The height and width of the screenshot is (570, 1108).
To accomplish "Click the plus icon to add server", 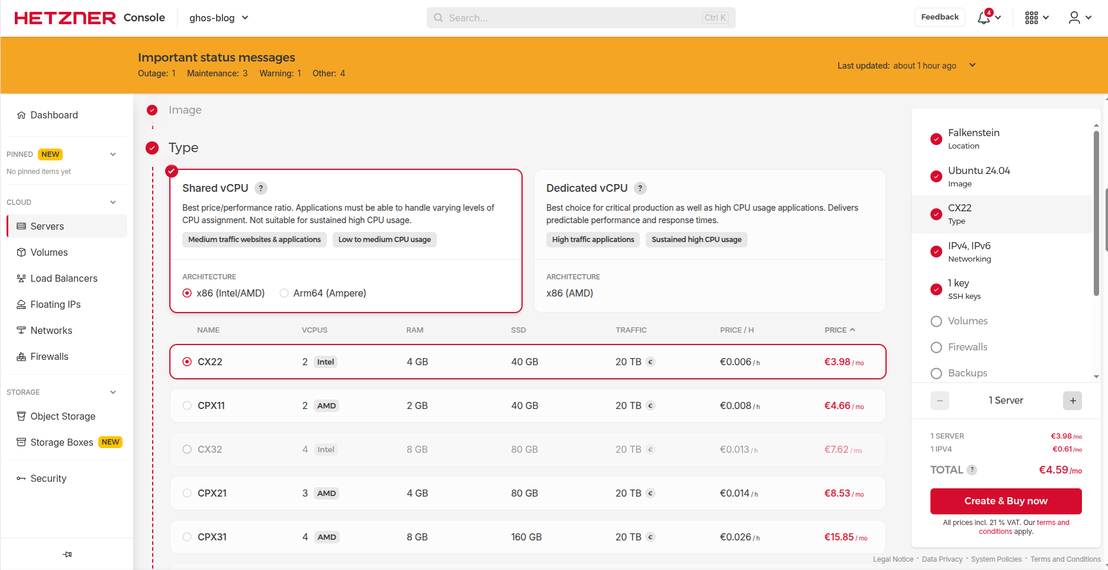I will 1072,401.
